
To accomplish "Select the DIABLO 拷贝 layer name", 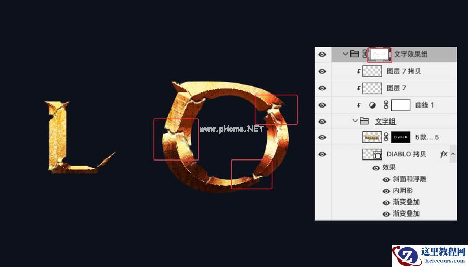I will pos(406,154).
